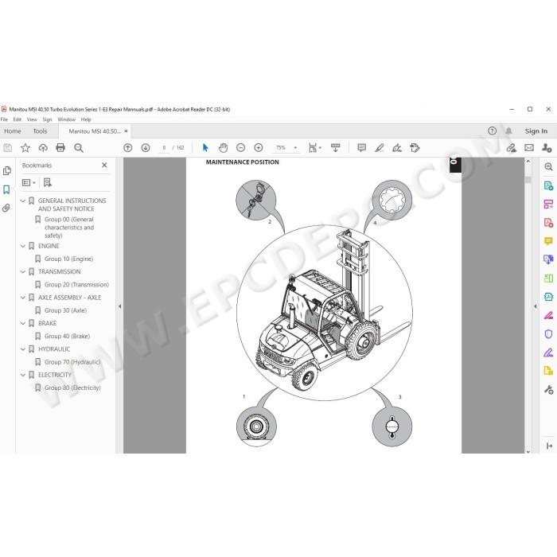
Task: Print the document
Action: (60, 148)
